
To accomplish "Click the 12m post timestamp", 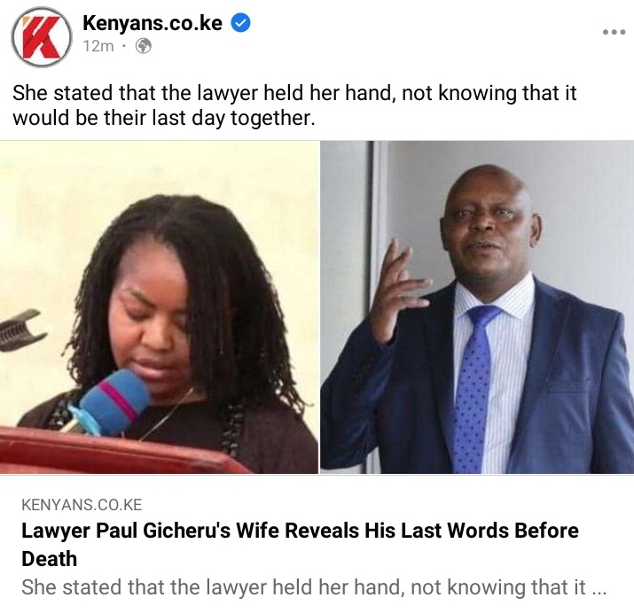I will click(98, 46).
